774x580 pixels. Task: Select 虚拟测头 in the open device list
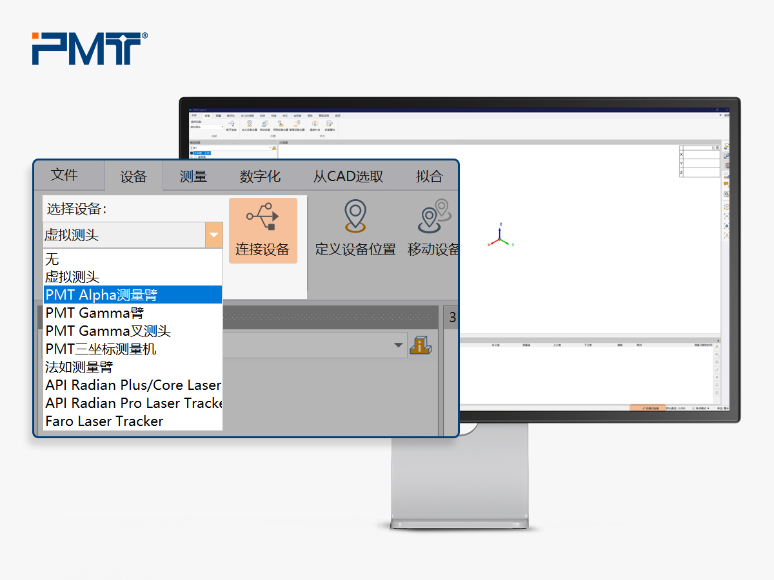pyautogui.click(x=133, y=277)
